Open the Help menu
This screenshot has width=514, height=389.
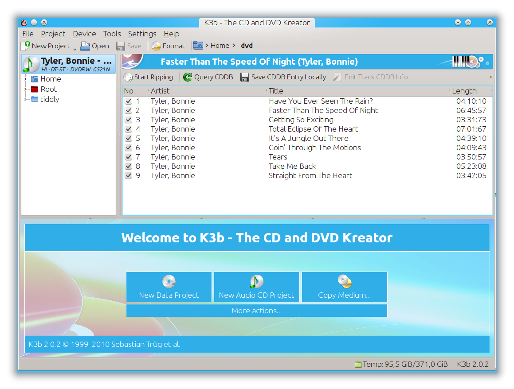172,34
